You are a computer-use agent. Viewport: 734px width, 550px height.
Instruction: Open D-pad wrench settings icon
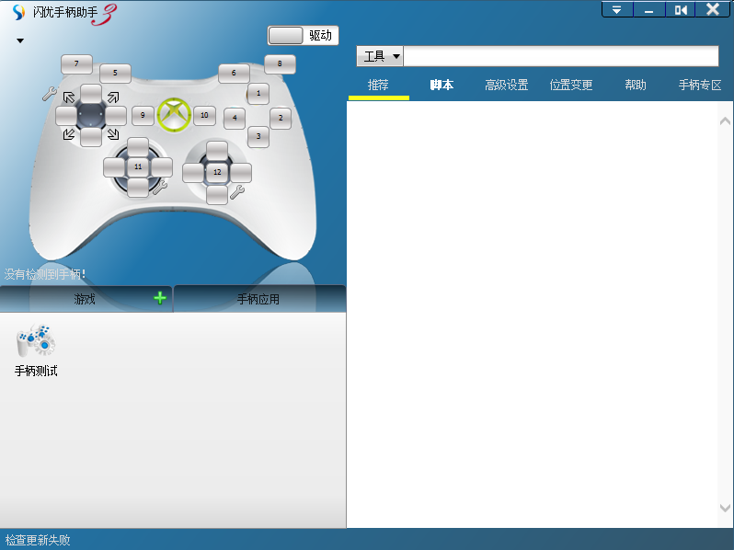(49, 94)
